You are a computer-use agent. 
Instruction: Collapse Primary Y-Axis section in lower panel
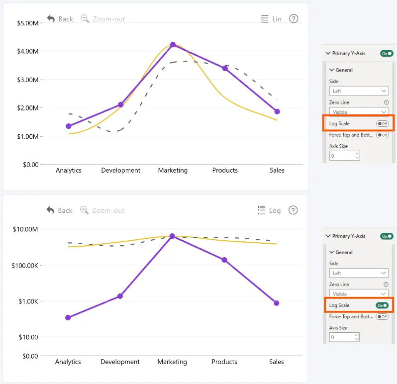(x=328, y=236)
